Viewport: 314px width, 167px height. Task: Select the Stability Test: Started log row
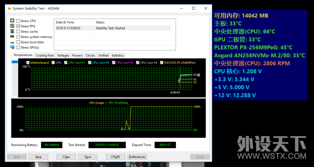click(x=112, y=28)
